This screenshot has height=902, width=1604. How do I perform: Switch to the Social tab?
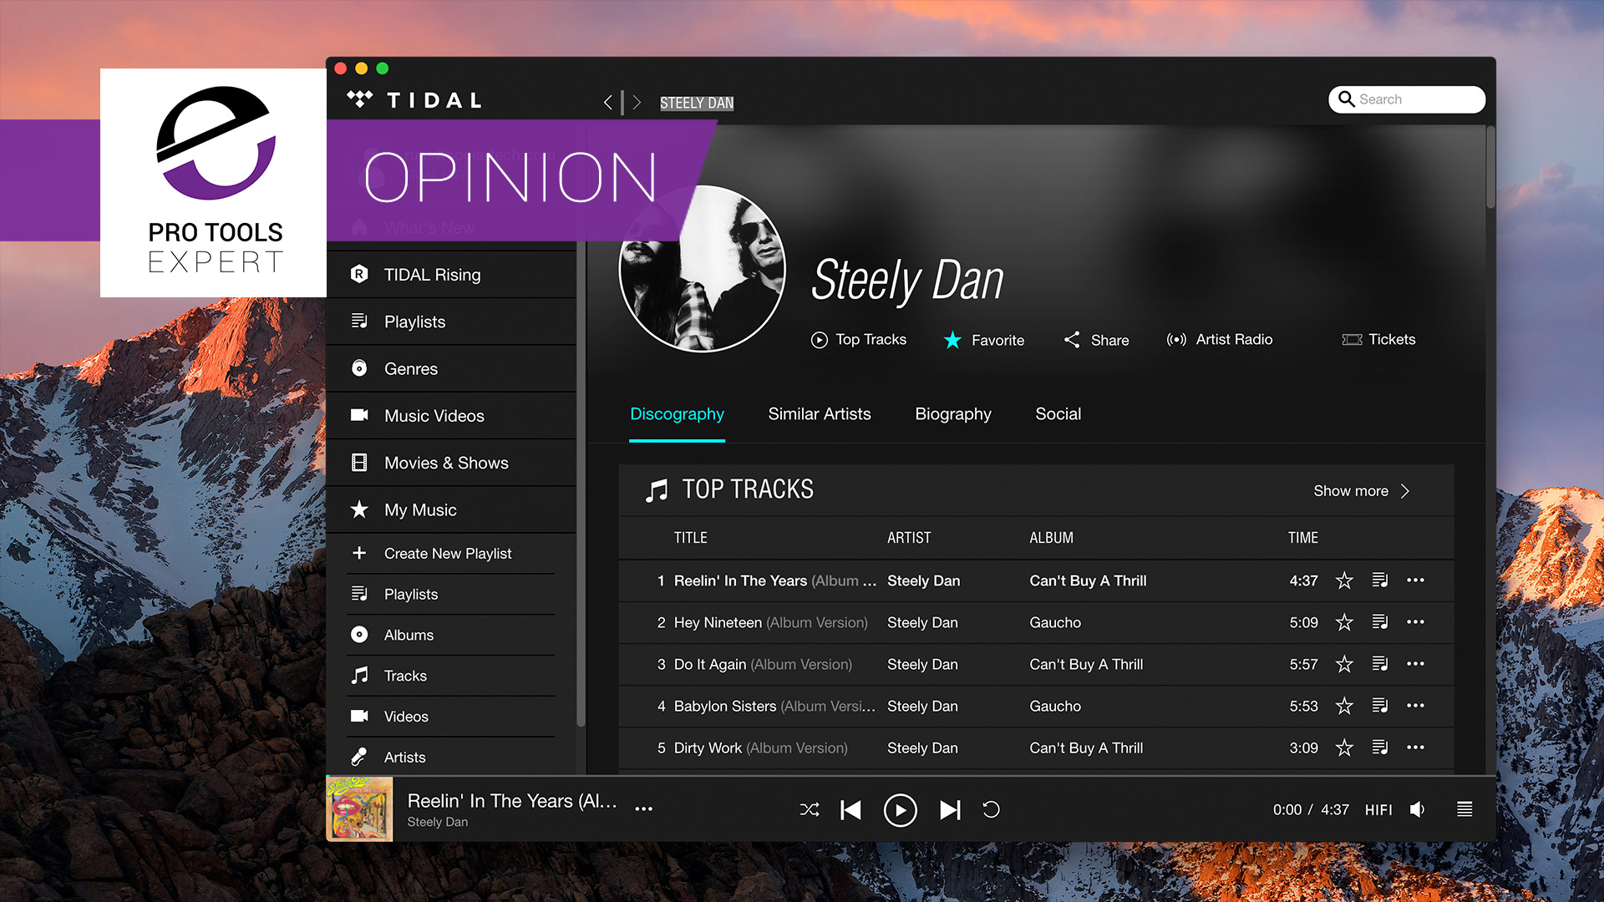[x=1058, y=414]
